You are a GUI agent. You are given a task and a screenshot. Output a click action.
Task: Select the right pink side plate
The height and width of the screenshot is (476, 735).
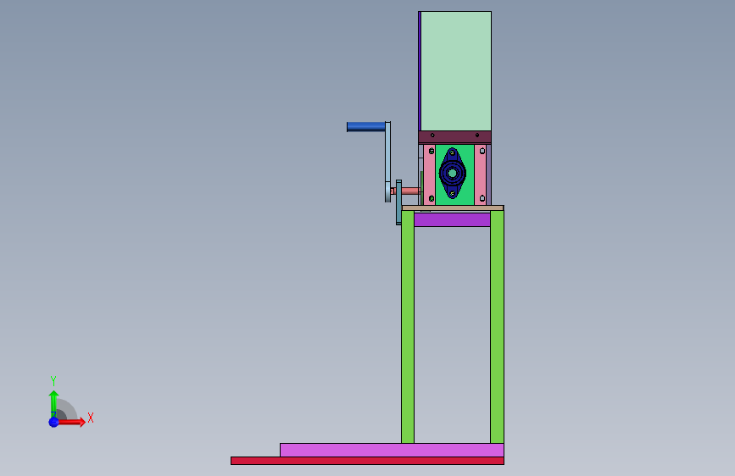481,174
